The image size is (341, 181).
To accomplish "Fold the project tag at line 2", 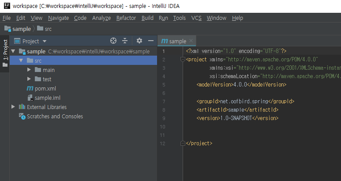I will pos(183,59).
